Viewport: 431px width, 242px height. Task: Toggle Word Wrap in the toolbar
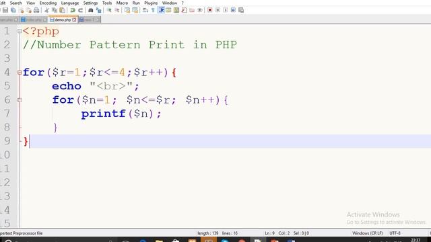click(145, 10)
